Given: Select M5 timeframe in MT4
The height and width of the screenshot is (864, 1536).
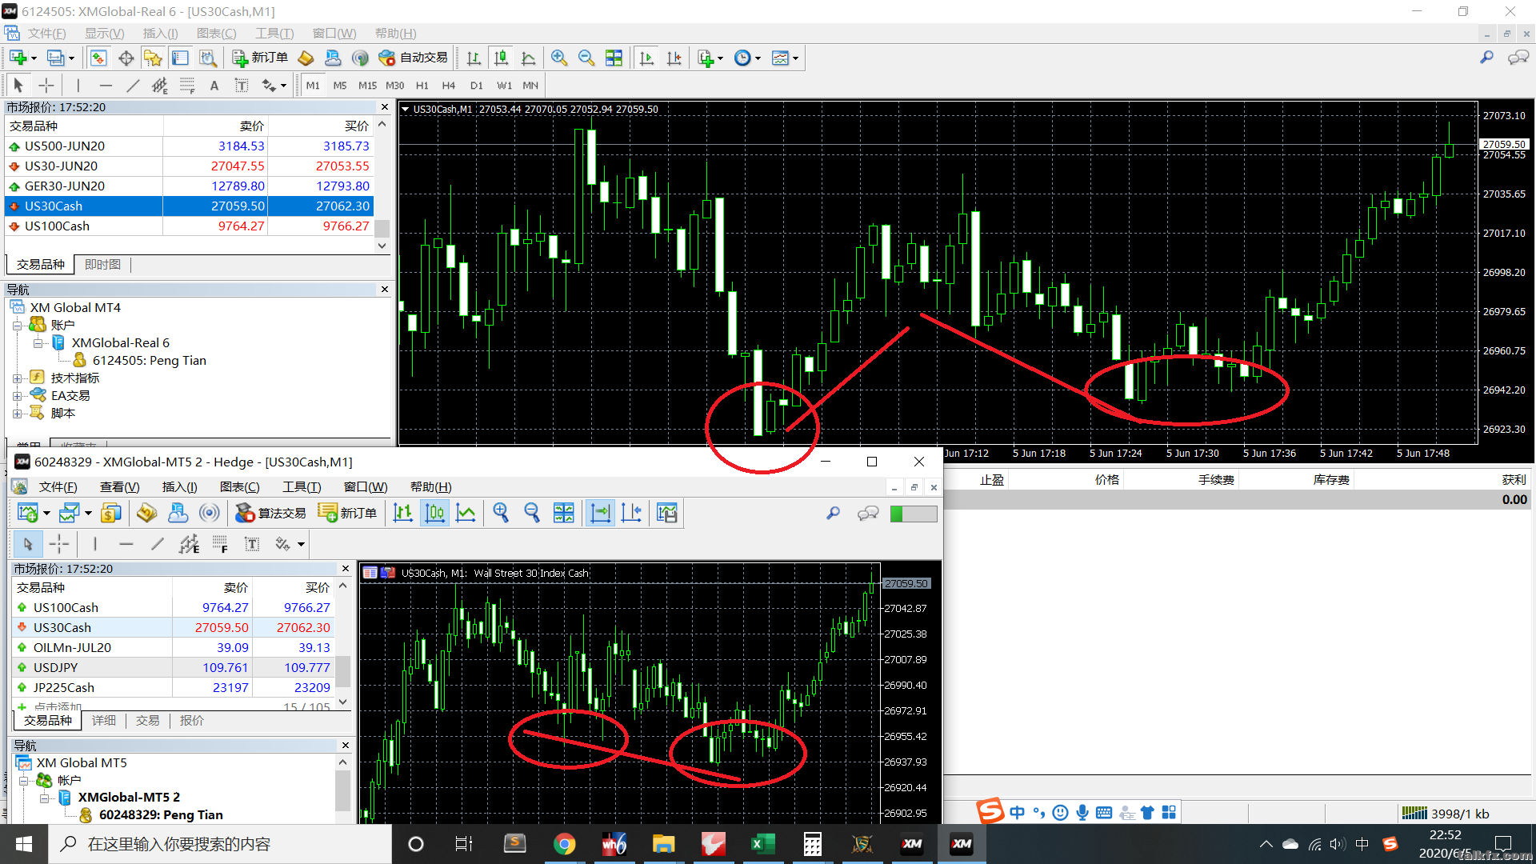Looking at the screenshot, I should click(x=340, y=86).
